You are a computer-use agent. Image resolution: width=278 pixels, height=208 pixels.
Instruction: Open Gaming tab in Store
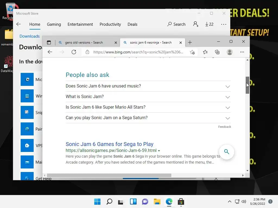pos(54,24)
